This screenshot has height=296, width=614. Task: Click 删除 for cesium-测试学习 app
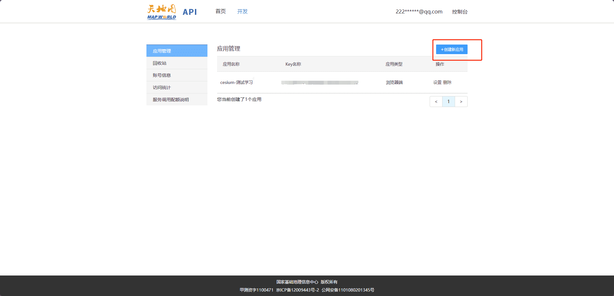pos(447,82)
